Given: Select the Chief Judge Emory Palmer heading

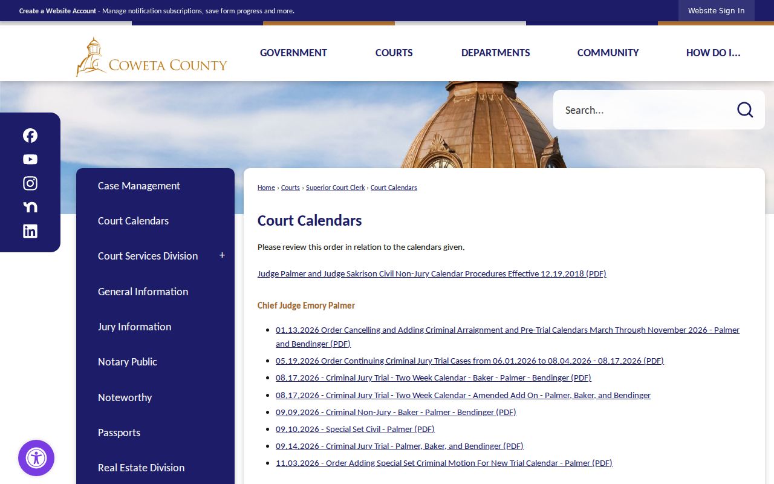Looking at the screenshot, I should click(306, 306).
